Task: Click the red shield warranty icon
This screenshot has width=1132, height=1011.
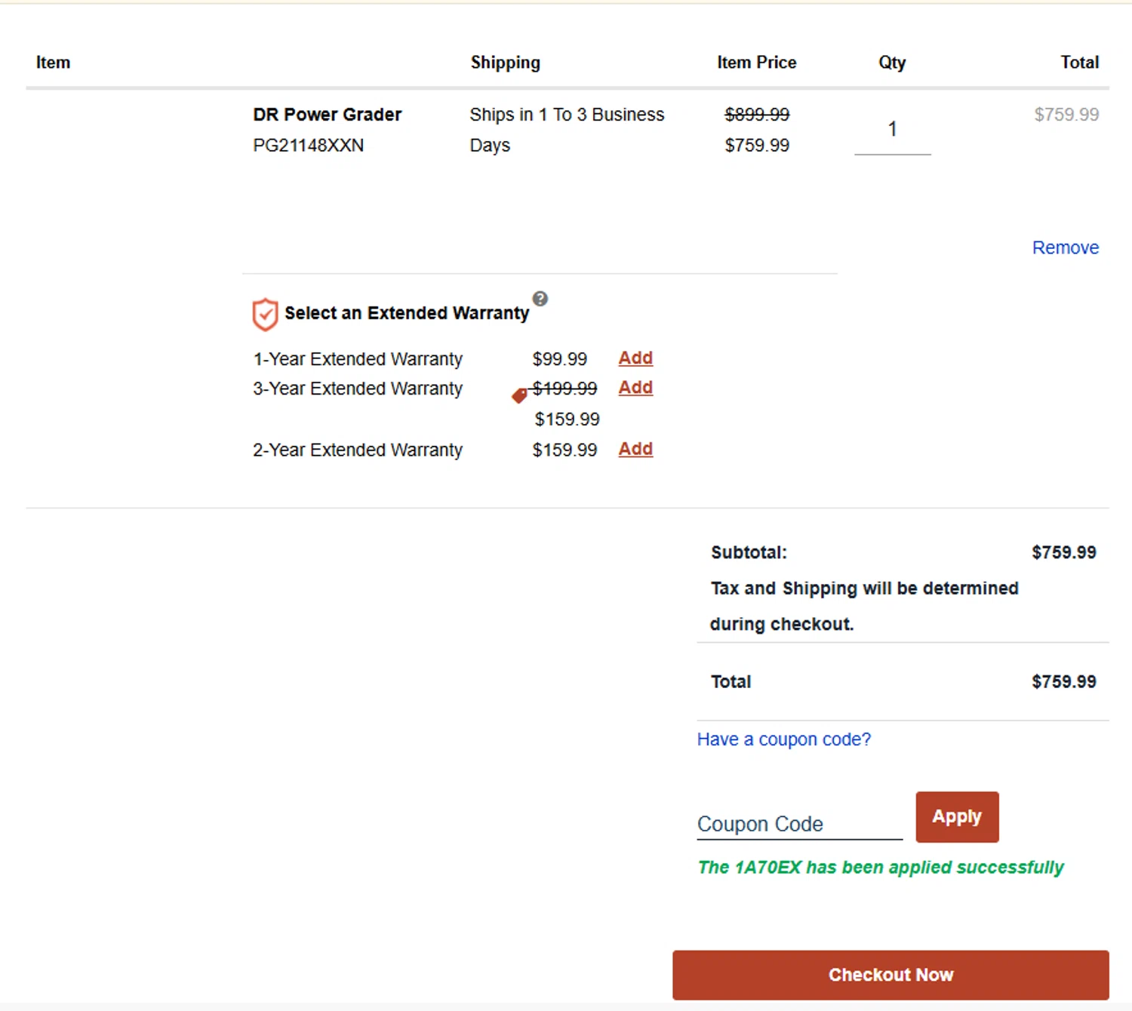Action: pos(265,315)
